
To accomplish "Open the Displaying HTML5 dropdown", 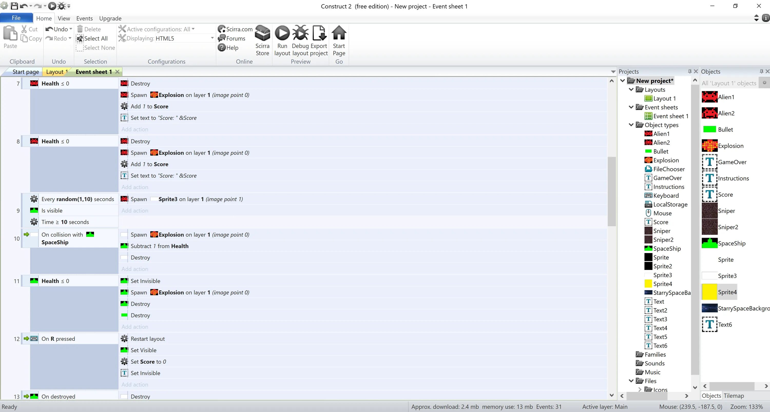I will pyautogui.click(x=212, y=38).
